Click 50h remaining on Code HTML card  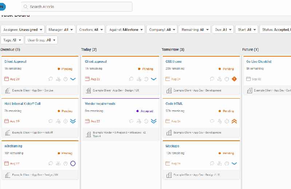click(x=175, y=111)
